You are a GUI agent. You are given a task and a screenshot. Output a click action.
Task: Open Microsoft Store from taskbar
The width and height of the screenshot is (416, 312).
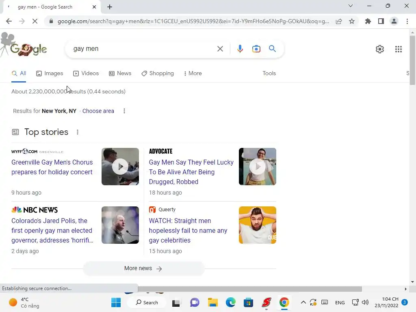248,302
